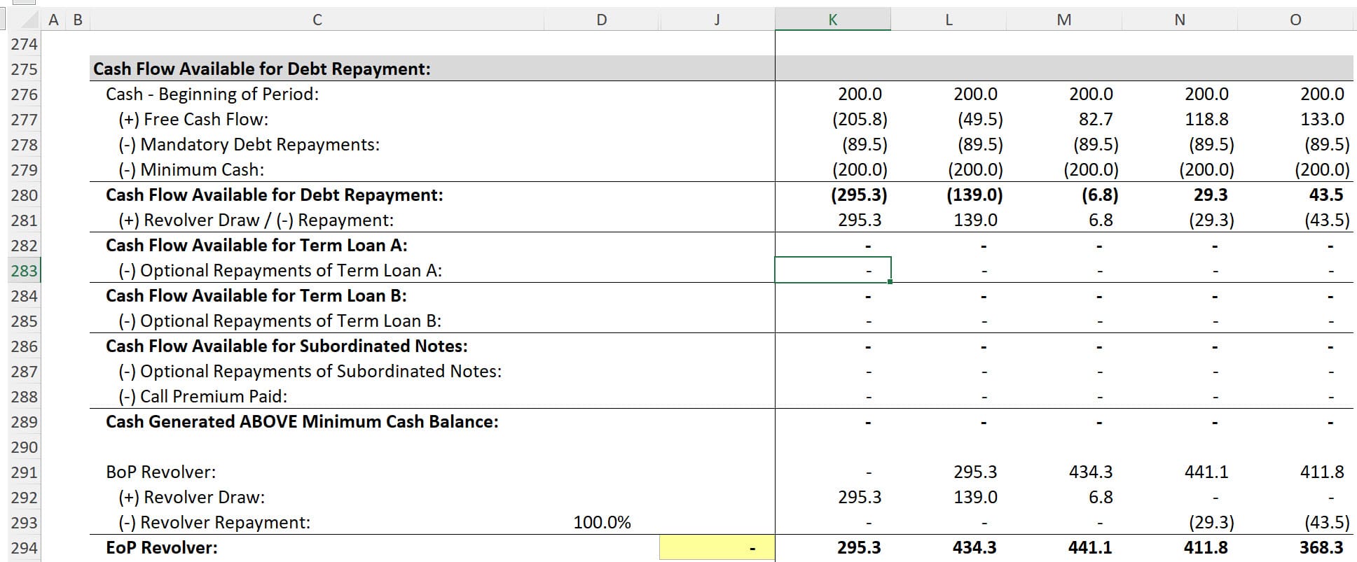Click the (43.5) value in row 281
Viewport: 1357px width, 562px height.
point(1327,220)
